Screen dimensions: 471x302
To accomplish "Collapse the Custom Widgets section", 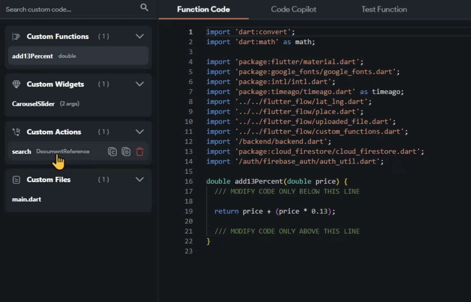I will (140, 84).
